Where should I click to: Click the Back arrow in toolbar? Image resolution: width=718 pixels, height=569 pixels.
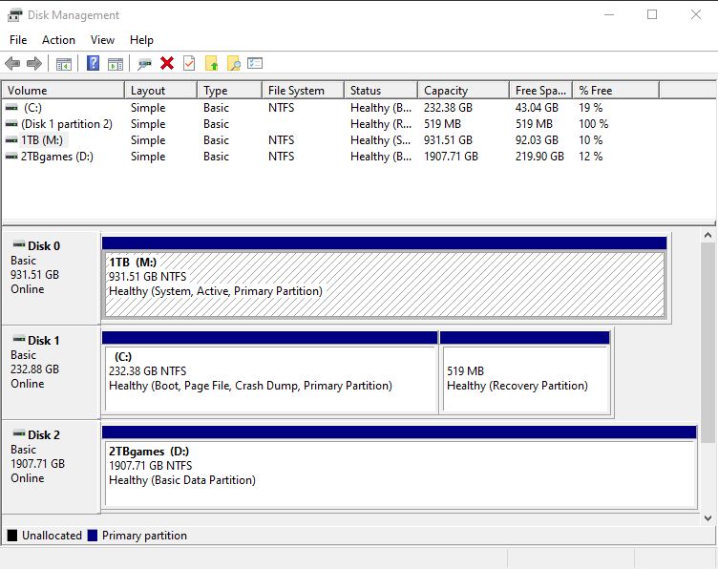click(x=12, y=63)
